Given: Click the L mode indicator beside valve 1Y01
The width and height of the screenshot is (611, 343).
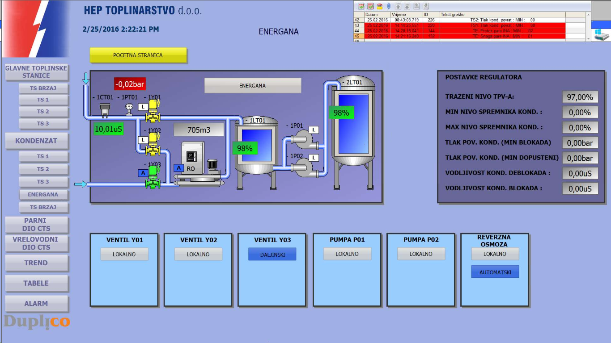Looking at the screenshot, I should click(x=143, y=107).
